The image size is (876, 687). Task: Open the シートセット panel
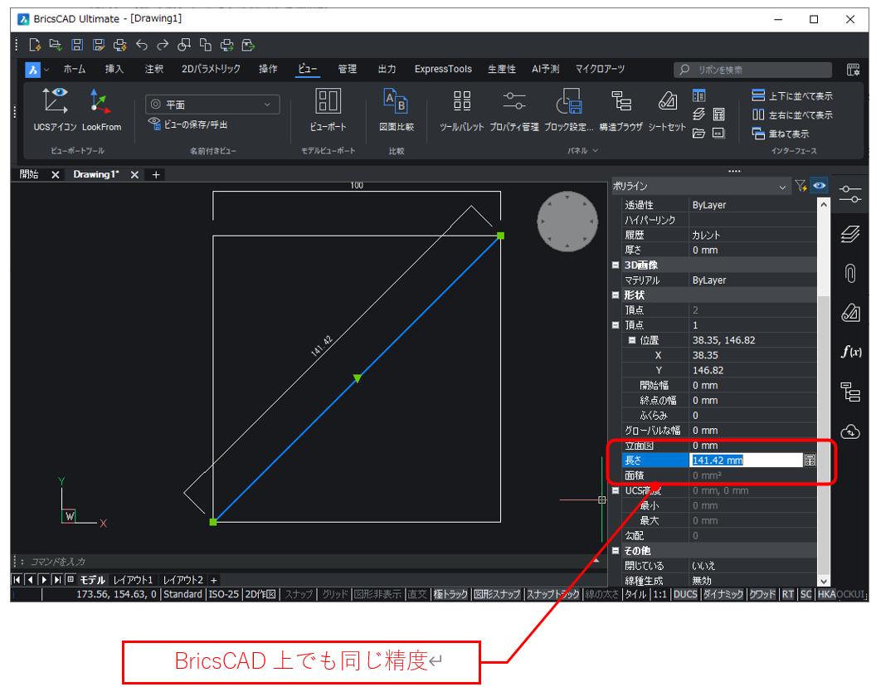pos(666,110)
